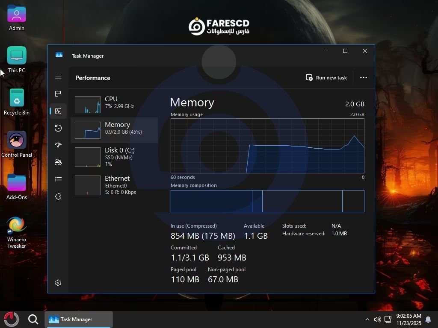Select the Performance page icon in sidebar
The image size is (438, 328).
point(58,111)
